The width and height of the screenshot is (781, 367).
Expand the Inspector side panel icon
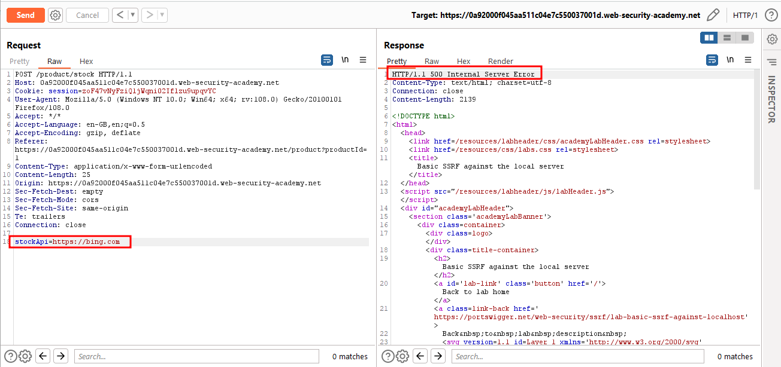(772, 62)
